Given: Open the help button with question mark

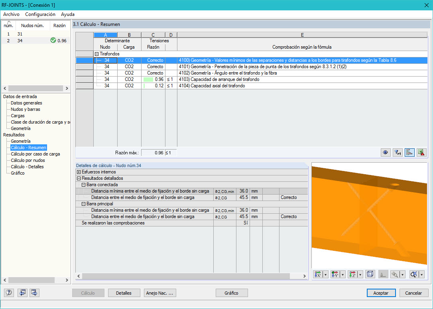Looking at the screenshot, I should pyautogui.click(x=9, y=293).
